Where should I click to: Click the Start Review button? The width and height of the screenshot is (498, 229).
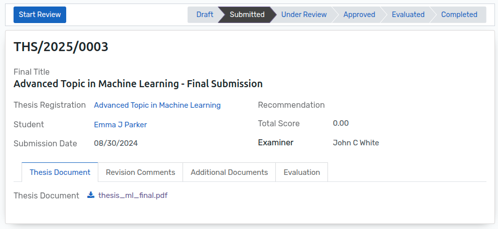point(40,15)
